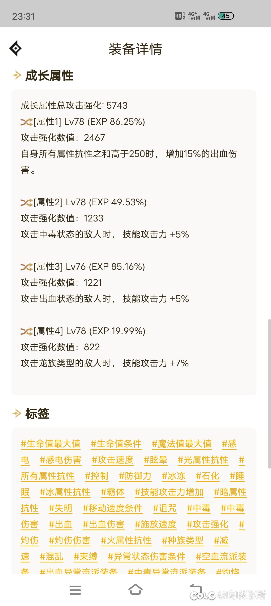This screenshot has width=271, height=606.
Task: Open the #石化 tag
Action: [x=208, y=476]
